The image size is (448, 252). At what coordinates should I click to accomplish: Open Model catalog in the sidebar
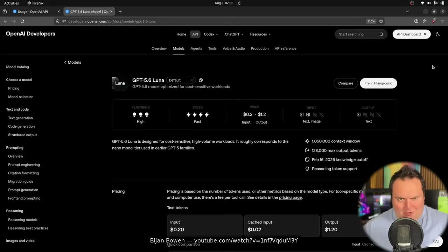(17, 67)
